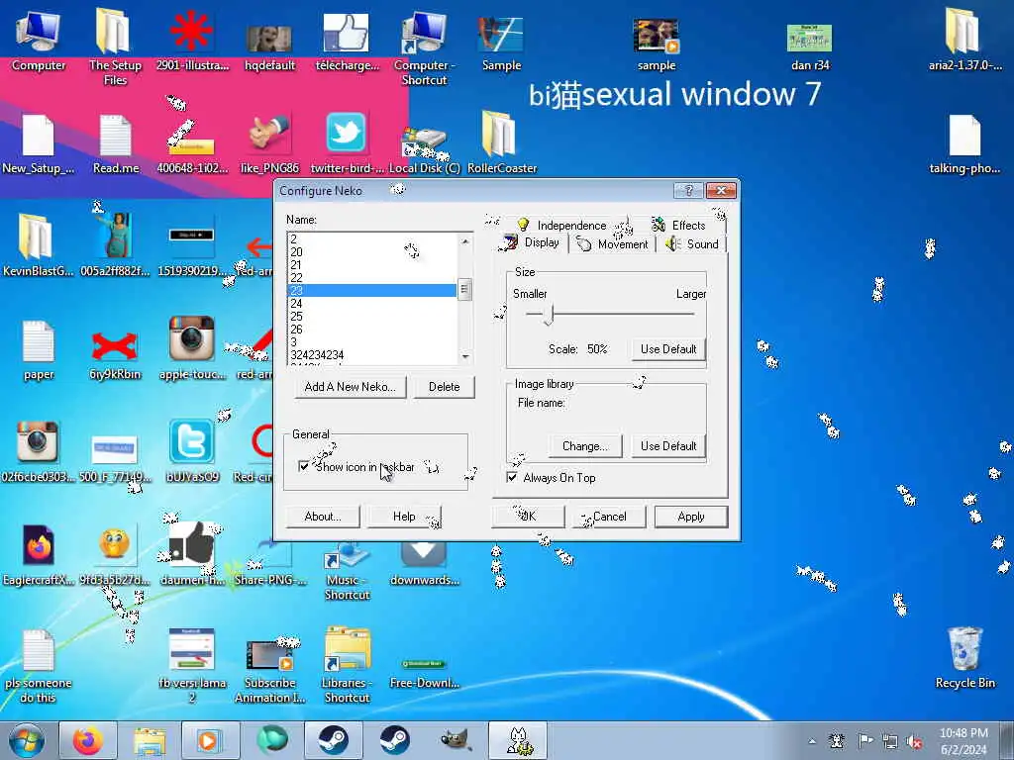Open the Music - Shortcut icon
1014x760 pixels.
[x=348, y=570]
